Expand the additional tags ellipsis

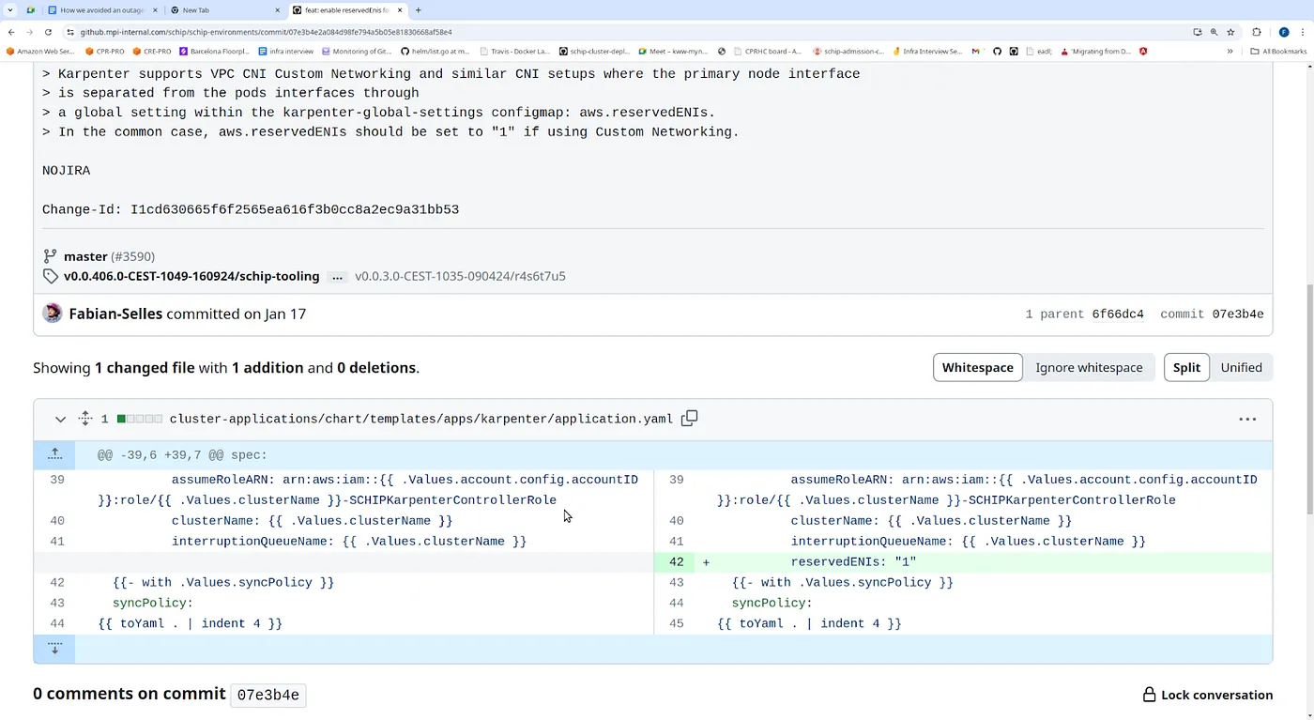tap(337, 277)
